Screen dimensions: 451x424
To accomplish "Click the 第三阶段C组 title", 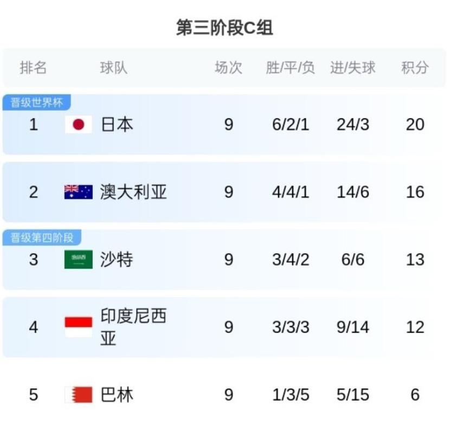I will (224, 28).
